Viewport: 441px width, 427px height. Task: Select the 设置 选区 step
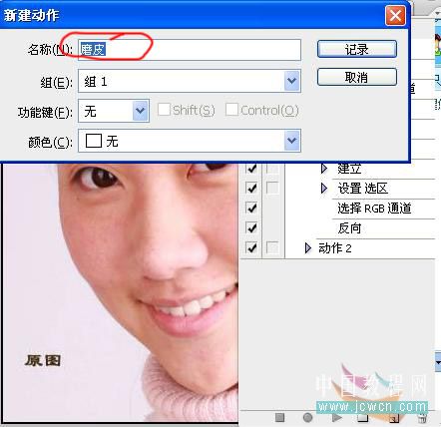pos(363,189)
